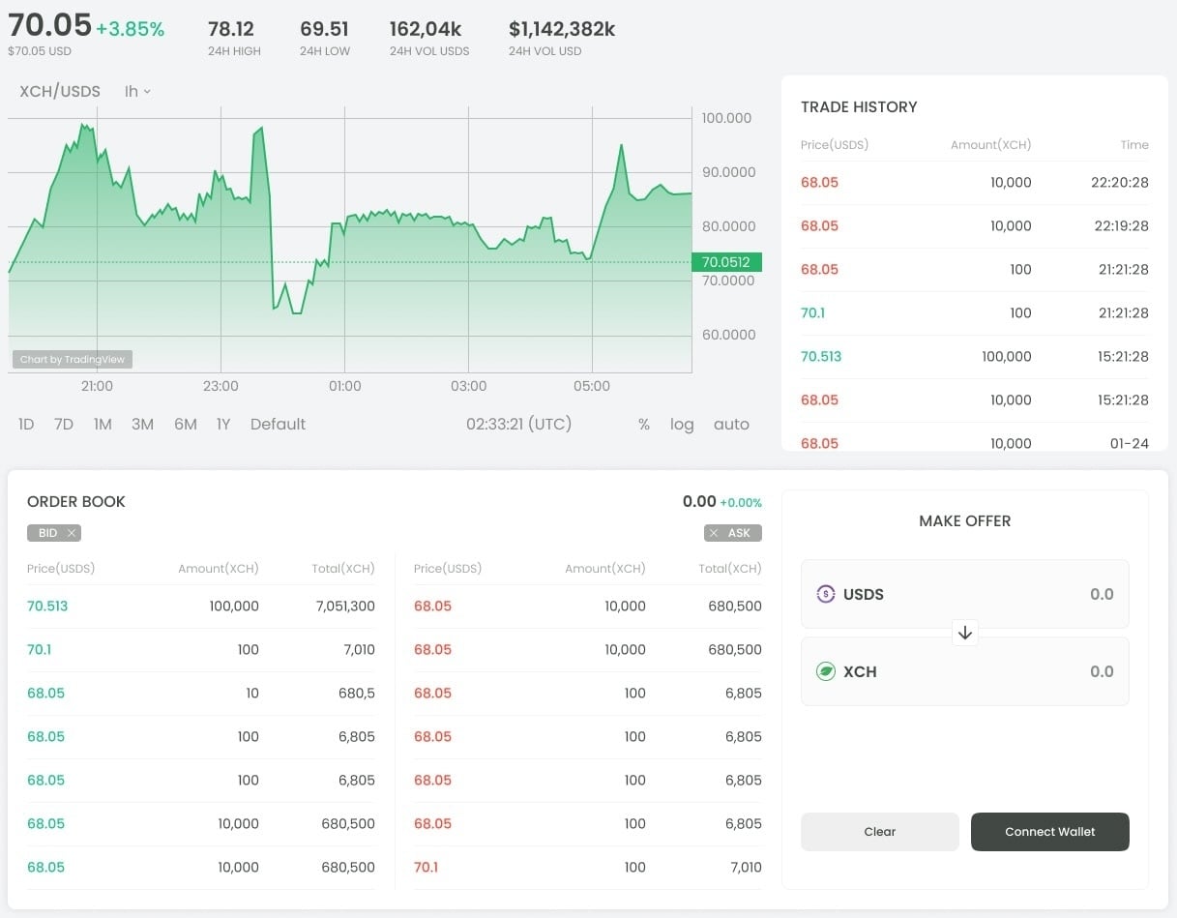1177x918 pixels.
Task: Click the 24H VOL USD value $1,142,382k
Action: pyautogui.click(x=562, y=29)
